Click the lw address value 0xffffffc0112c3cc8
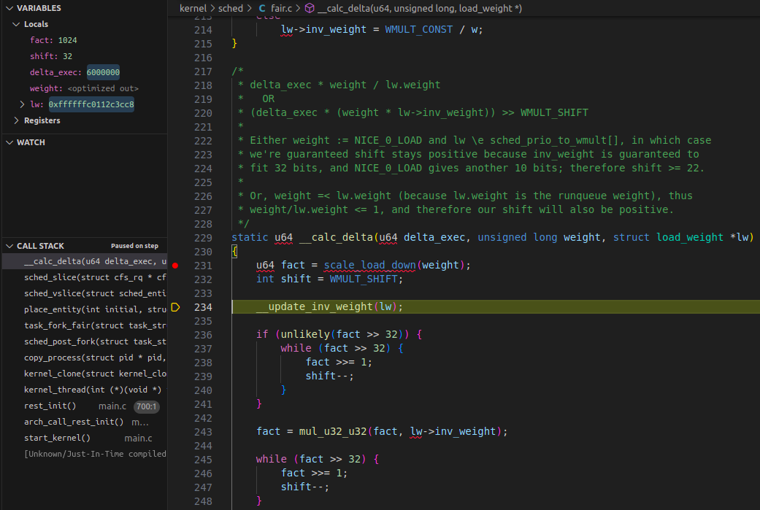Screen dimensions: 760x510 pyautogui.click(x=91, y=104)
